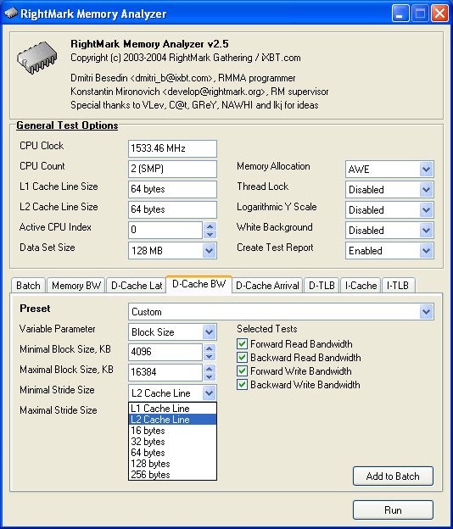The image size is (453, 529).
Task: Click the Run button
Action: (x=393, y=510)
